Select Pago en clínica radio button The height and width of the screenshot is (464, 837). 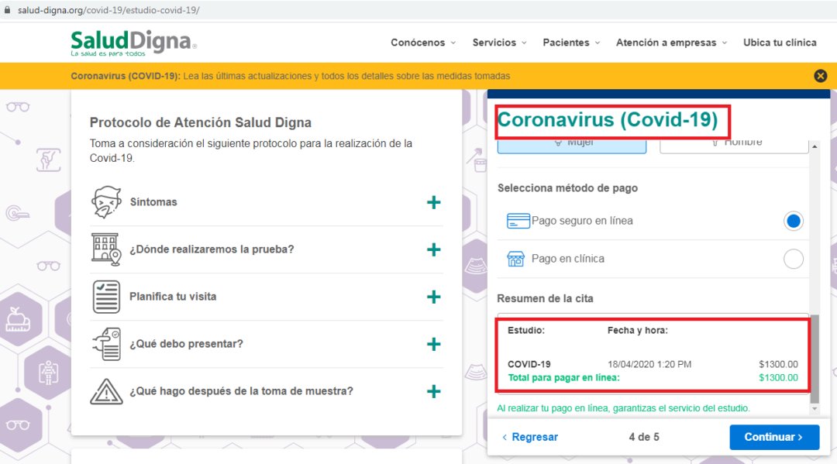point(794,259)
